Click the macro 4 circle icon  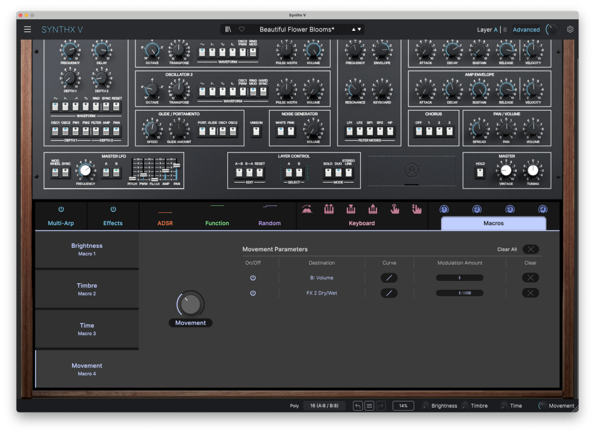coord(543,209)
